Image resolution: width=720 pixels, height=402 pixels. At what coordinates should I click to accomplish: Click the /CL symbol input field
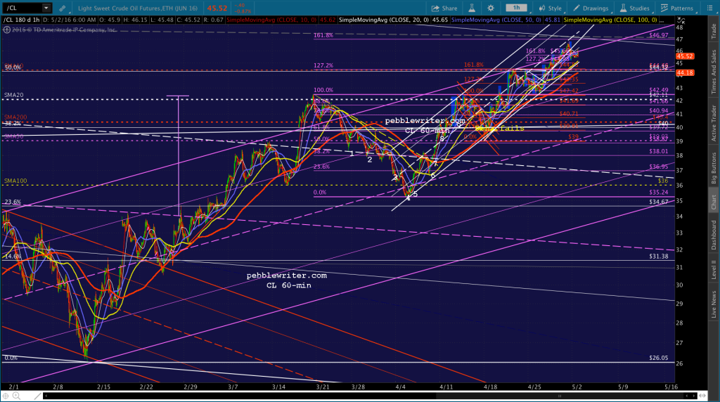coord(22,8)
